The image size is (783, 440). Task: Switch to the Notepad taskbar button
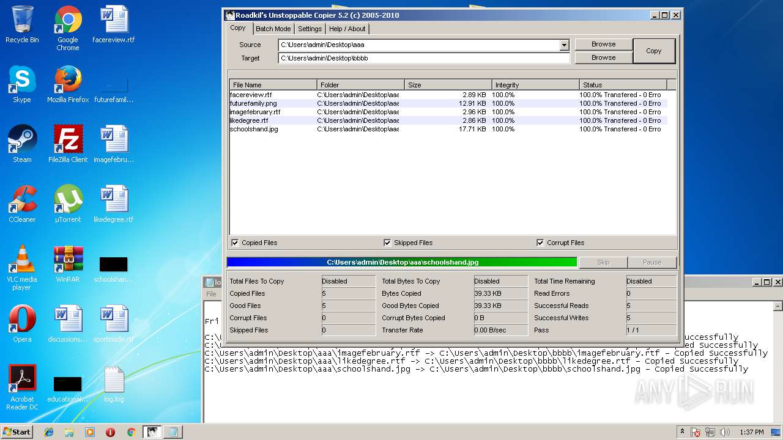click(173, 432)
